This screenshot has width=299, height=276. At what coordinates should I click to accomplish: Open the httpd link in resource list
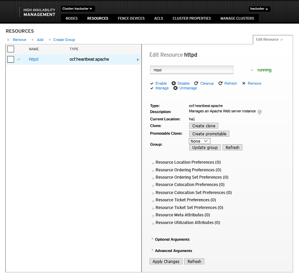(33, 59)
